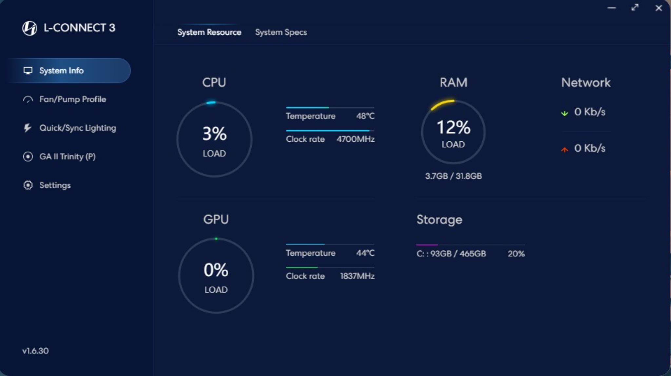Switch to the System Specs tab
671x376 pixels.
pos(281,32)
